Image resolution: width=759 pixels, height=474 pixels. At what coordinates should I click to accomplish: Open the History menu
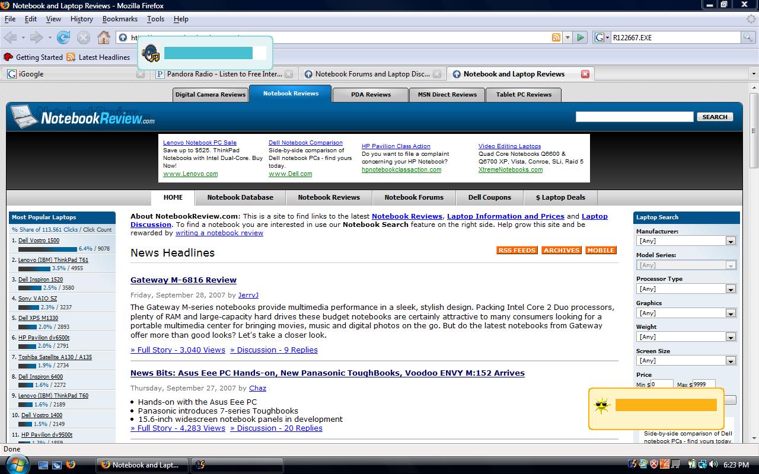coord(82,19)
